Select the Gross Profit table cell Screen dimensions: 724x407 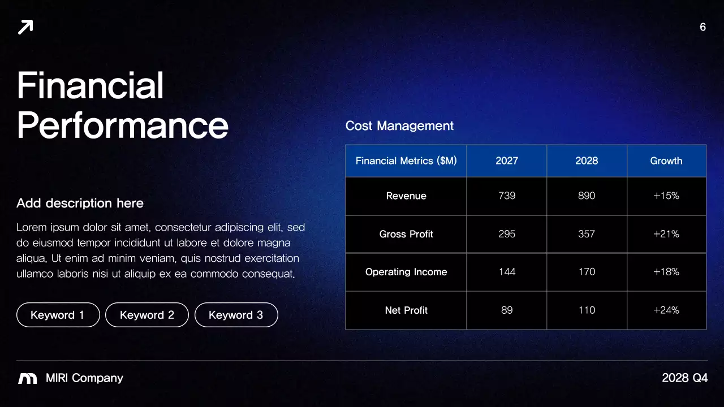(x=406, y=233)
